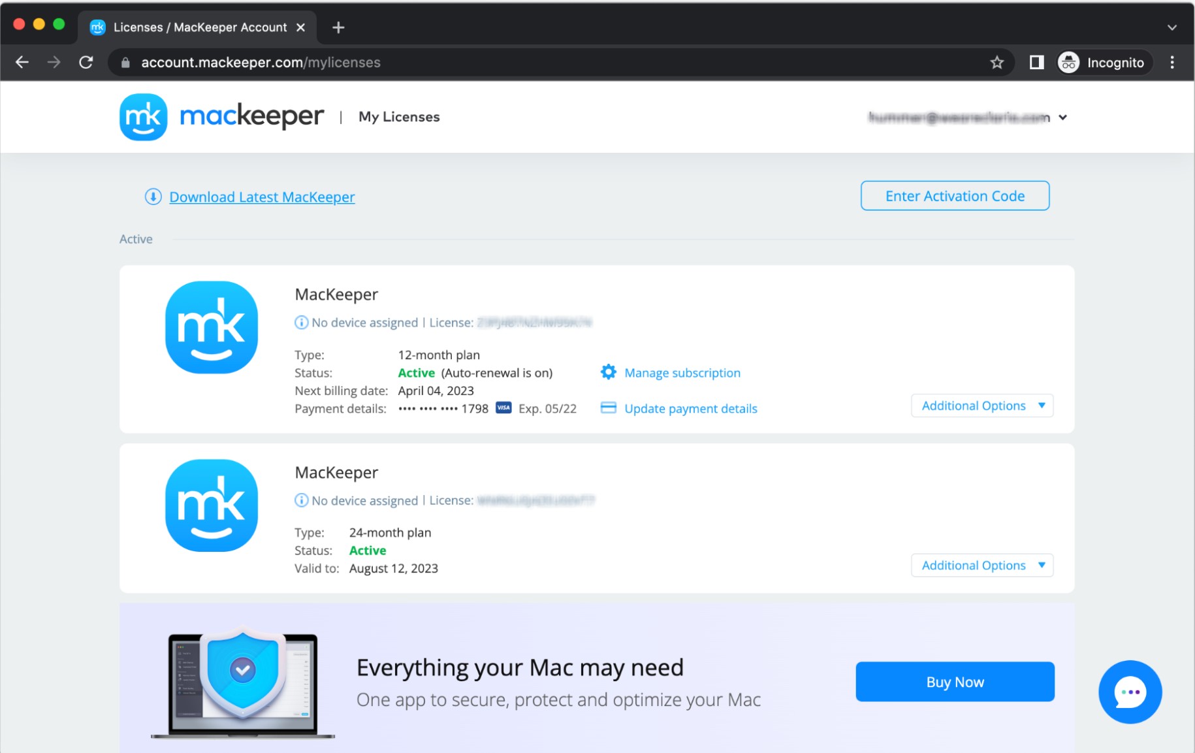Open Download Latest MacKeeper link
The image size is (1195, 753).
point(262,197)
